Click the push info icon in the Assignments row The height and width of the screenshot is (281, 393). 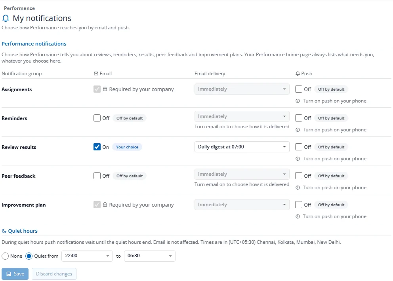[x=298, y=101]
